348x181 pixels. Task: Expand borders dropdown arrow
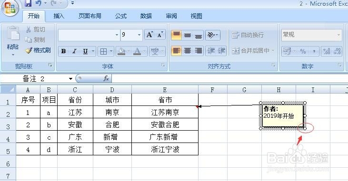pyautogui.click(x=111, y=51)
